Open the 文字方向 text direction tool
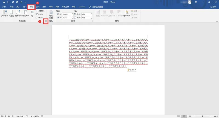Image resolution: width=219 pixels, height=118 pixels. [x=5, y=14]
